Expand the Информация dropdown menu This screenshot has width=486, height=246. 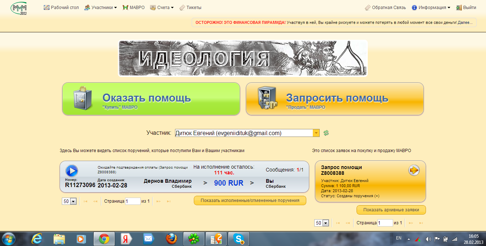(x=431, y=8)
